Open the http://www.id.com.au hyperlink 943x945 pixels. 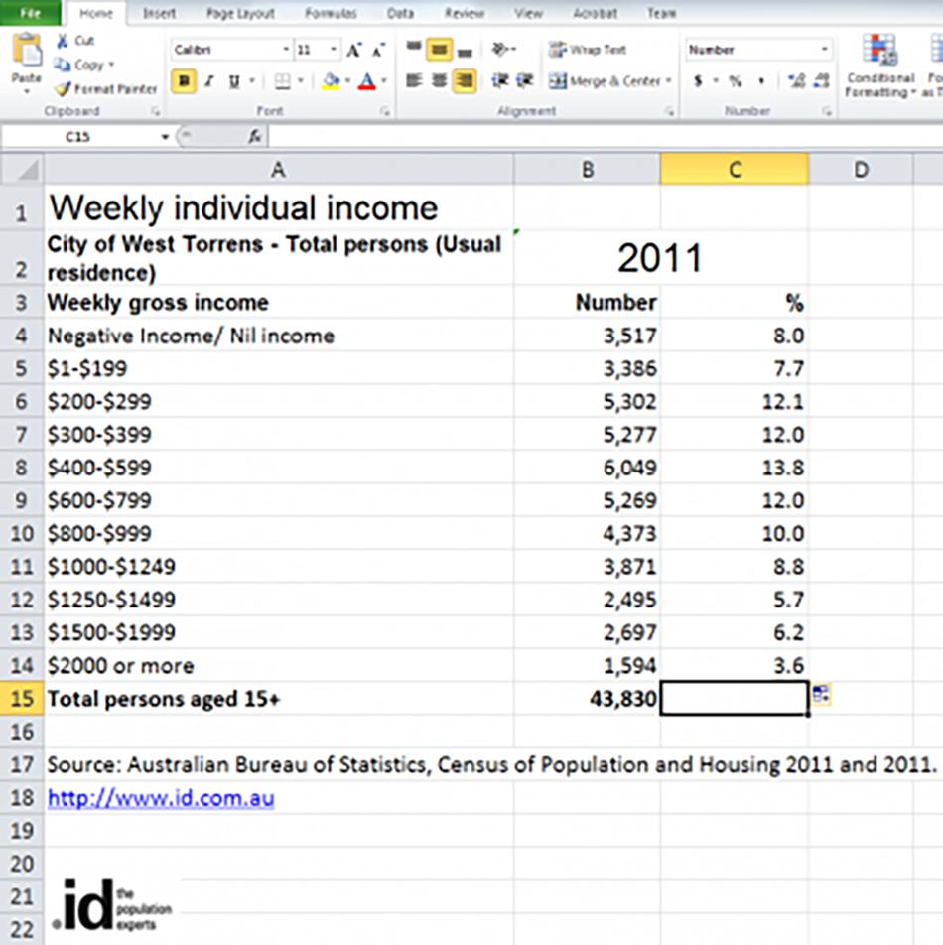[161, 798]
